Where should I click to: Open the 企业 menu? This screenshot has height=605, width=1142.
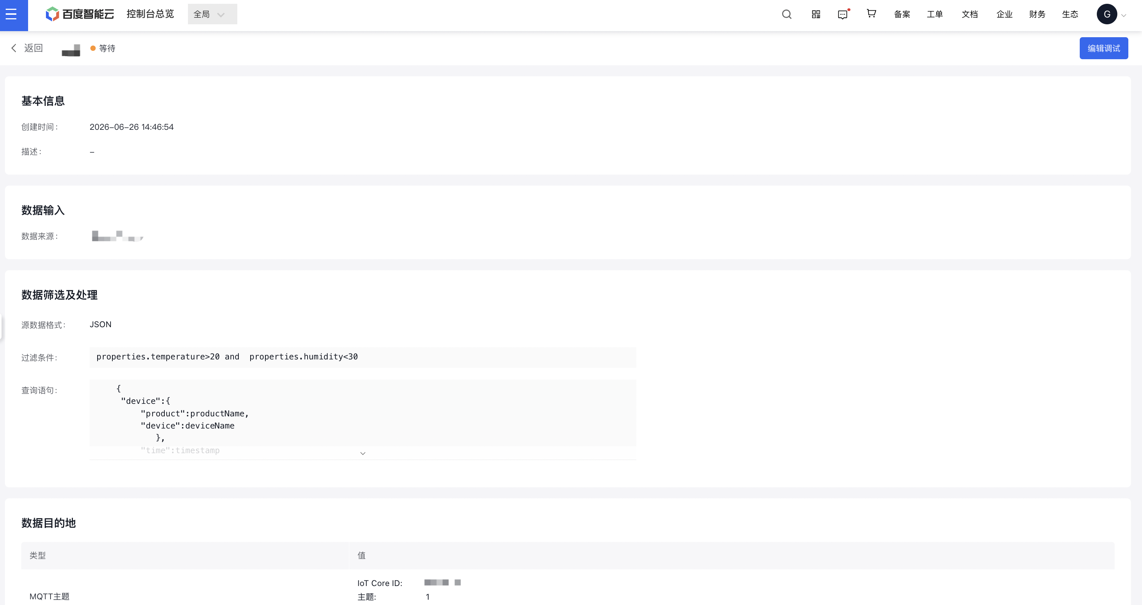(x=1004, y=14)
